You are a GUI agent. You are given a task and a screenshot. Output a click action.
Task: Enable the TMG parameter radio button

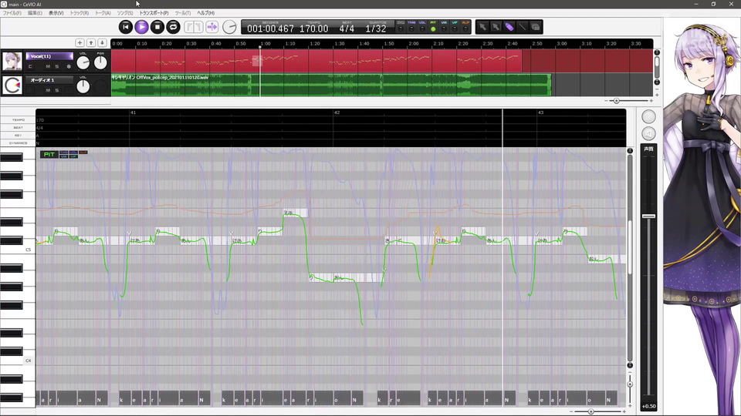pos(411,29)
